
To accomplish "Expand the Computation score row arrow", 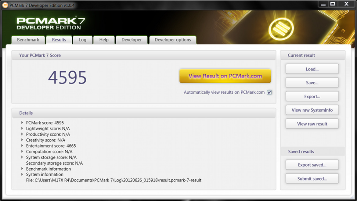I will click(22, 151).
